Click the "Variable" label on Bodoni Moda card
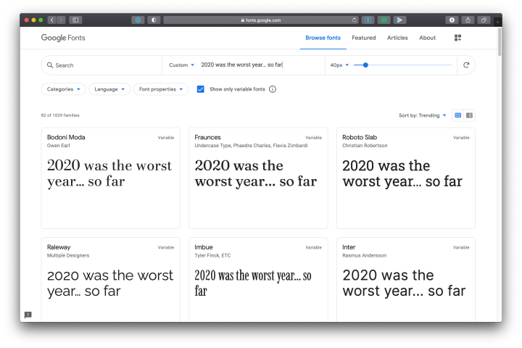The height and width of the screenshot is (348, 522). [166, 138]
